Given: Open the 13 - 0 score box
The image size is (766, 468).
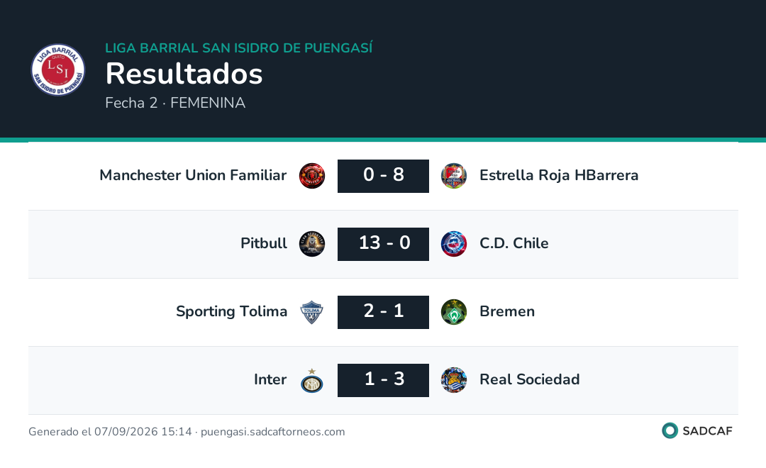Looking at the screenshot, I should (384, 244).
